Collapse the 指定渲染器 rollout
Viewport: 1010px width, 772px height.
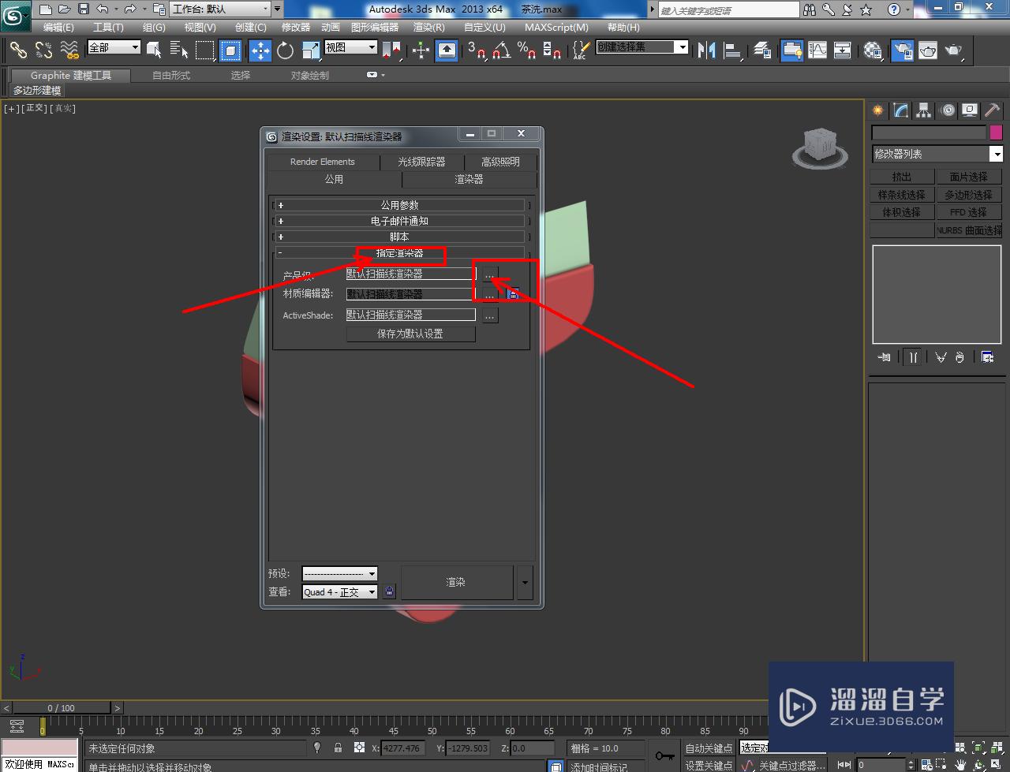[x=399, y=253]
